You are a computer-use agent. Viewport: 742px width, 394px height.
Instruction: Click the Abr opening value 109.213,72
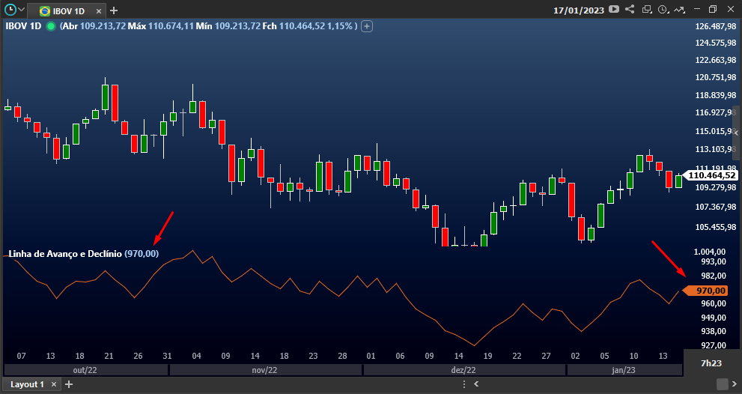pos(103,26)
